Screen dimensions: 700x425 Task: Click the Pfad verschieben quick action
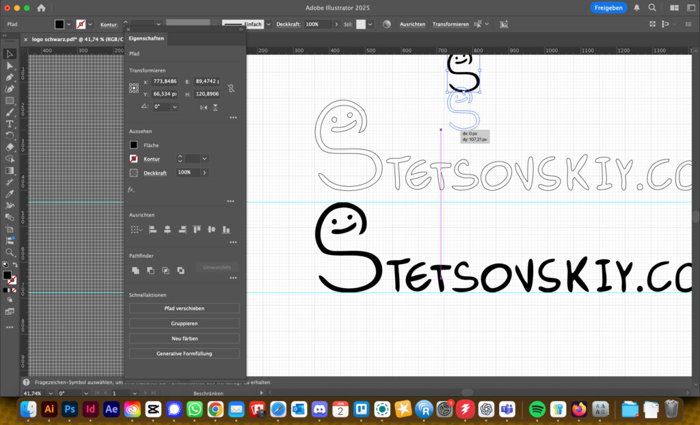(185, 309)
